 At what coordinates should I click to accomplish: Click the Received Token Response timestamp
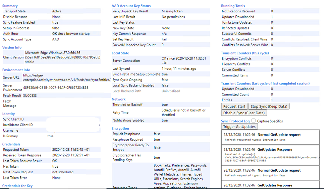point(71,155)
